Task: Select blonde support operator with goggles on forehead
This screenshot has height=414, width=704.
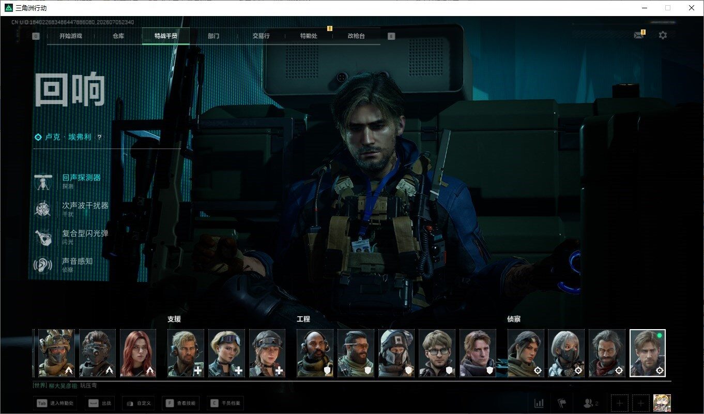Action: click(226, 353)
